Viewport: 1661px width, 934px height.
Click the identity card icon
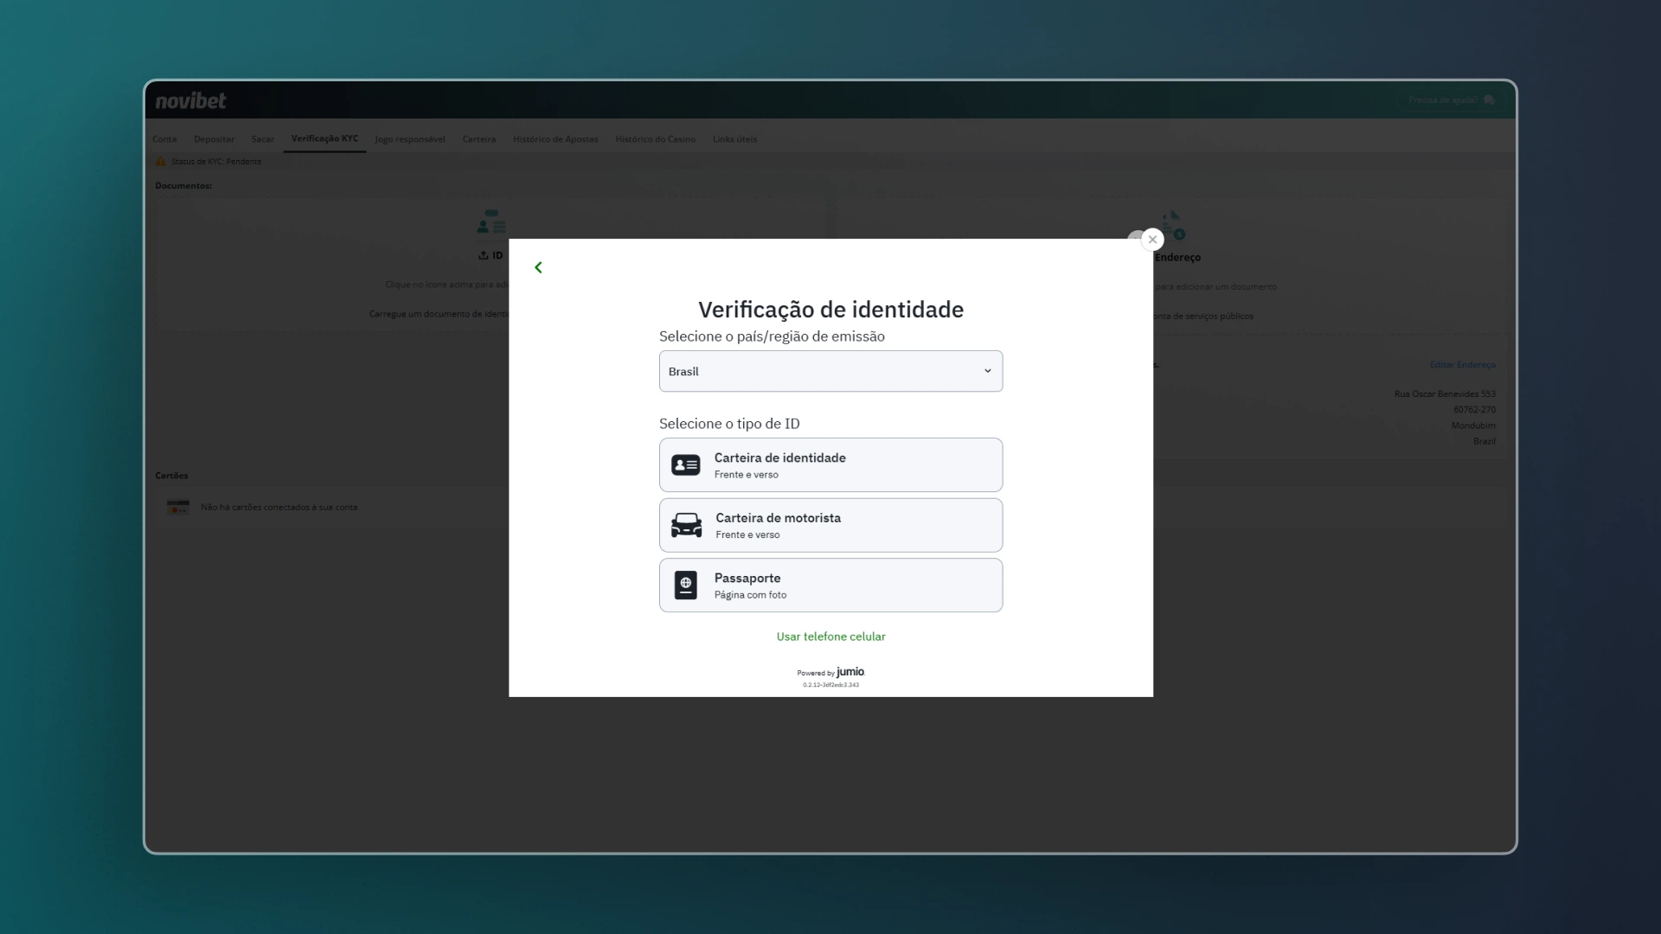pos(685,465)
